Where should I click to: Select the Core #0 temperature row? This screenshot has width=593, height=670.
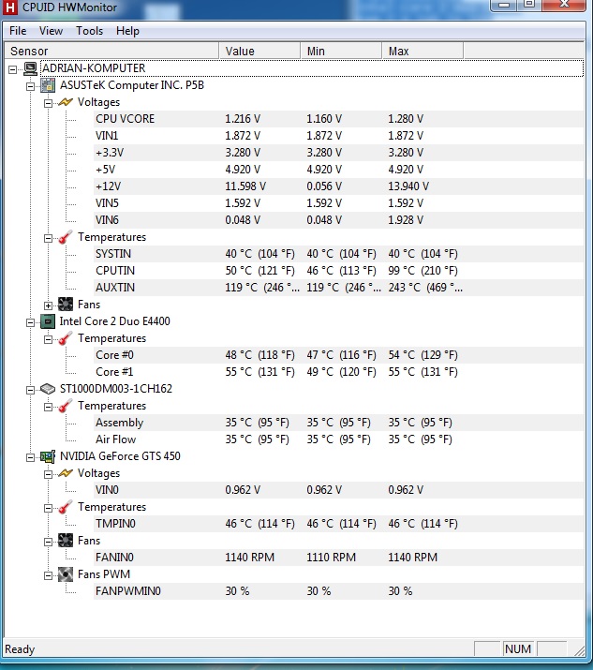[339, 355]
